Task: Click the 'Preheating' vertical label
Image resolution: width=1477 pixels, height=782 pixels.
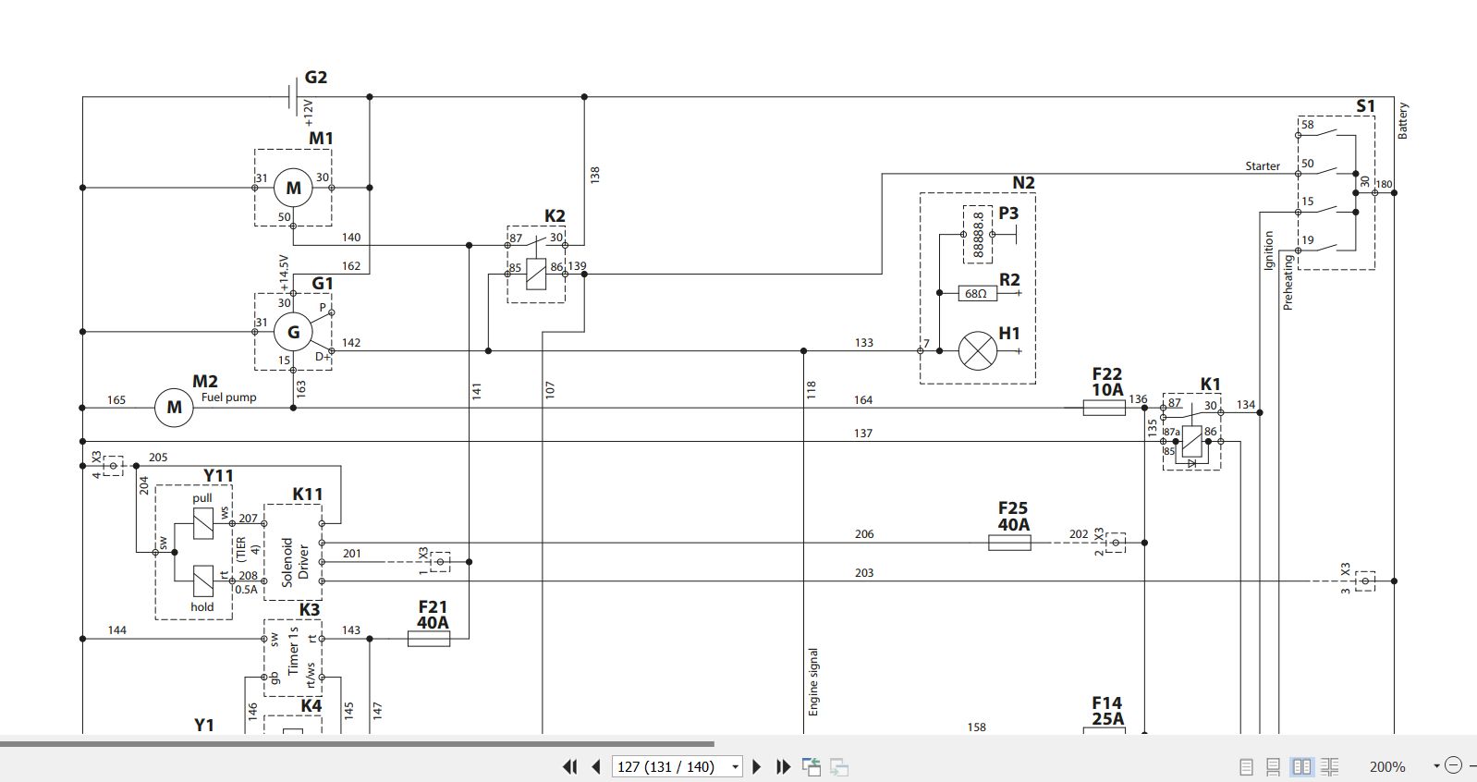Action: tap(1288, 282)
